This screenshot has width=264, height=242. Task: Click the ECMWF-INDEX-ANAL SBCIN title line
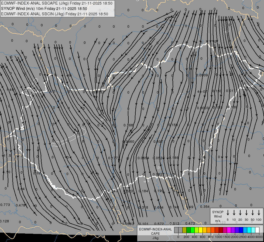point(54,14)
